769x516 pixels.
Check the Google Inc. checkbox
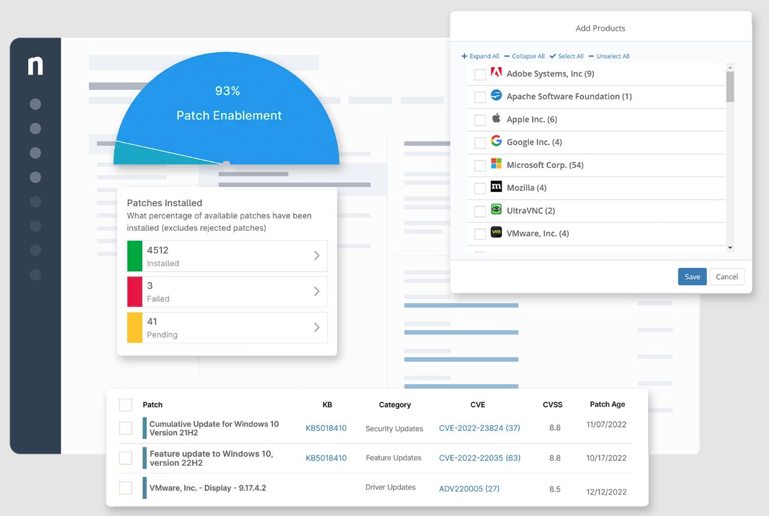480,143
